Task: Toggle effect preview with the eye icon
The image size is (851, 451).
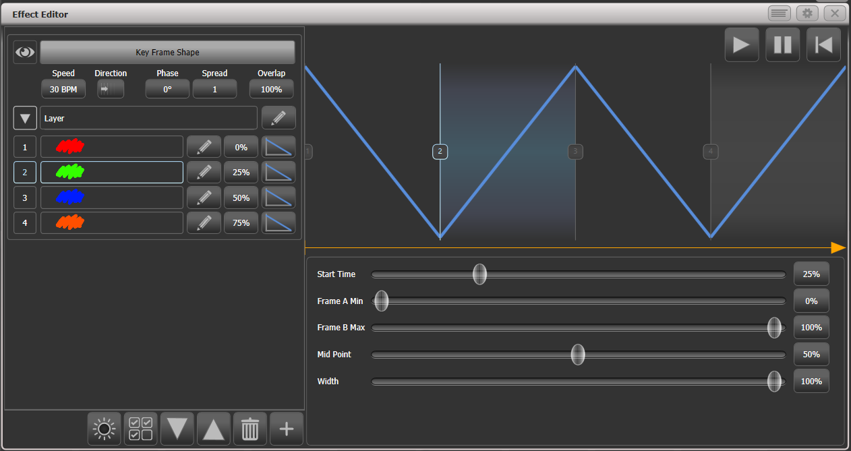Action: coord(25,52)
